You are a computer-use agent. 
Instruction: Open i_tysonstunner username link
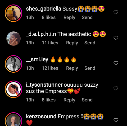44,85
